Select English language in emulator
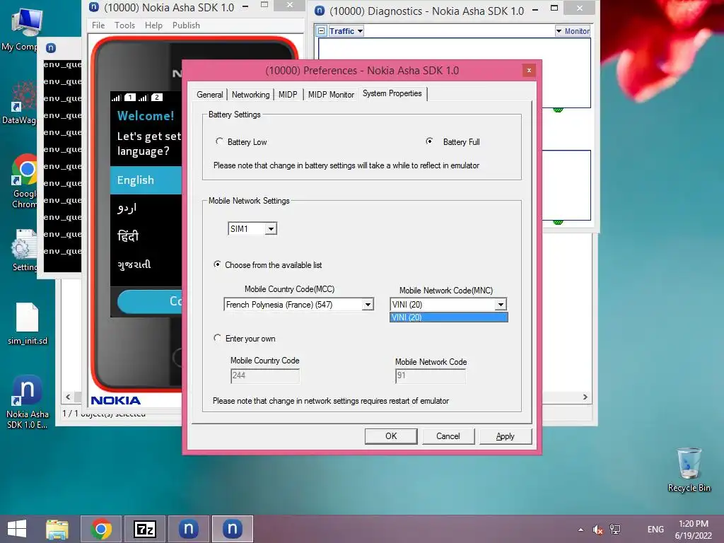Screen dimensions: 724x543 pyautogui.click(x=146, y=180)
